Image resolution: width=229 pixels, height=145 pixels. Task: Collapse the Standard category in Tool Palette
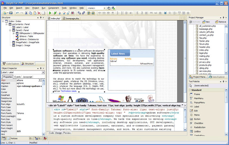click(190, 90)
